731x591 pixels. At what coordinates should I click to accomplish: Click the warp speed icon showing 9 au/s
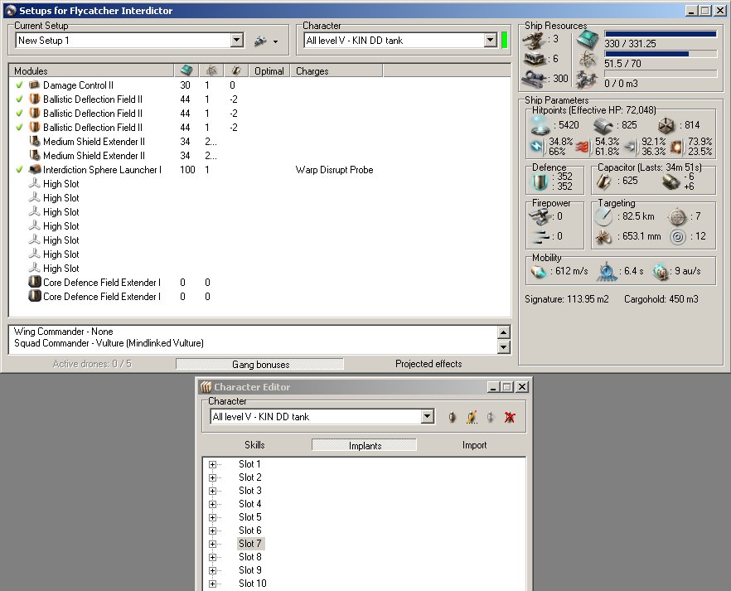[x=660, y=272]
